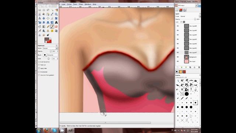Select the Rectangle Select tool
The image size is (236, 133).
pos(39,10)
